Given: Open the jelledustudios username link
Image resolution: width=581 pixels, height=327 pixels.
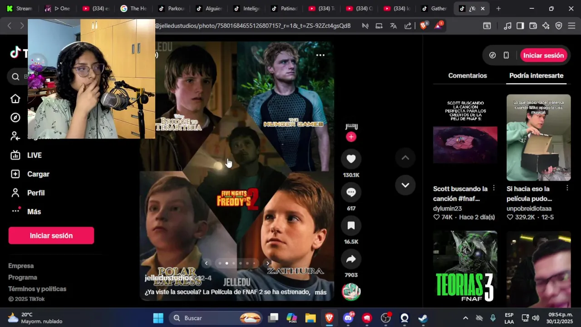Looking at the screenshot, I should pyautogui.click(x=168, y=278).
